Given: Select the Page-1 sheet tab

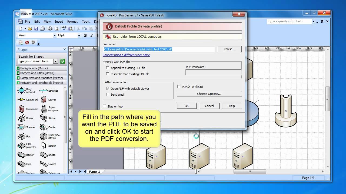Looking at the screenshot, I should coord(95,172).
